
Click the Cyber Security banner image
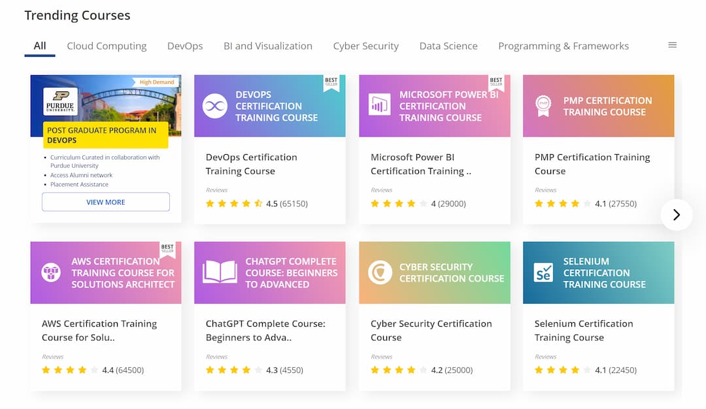435,272
